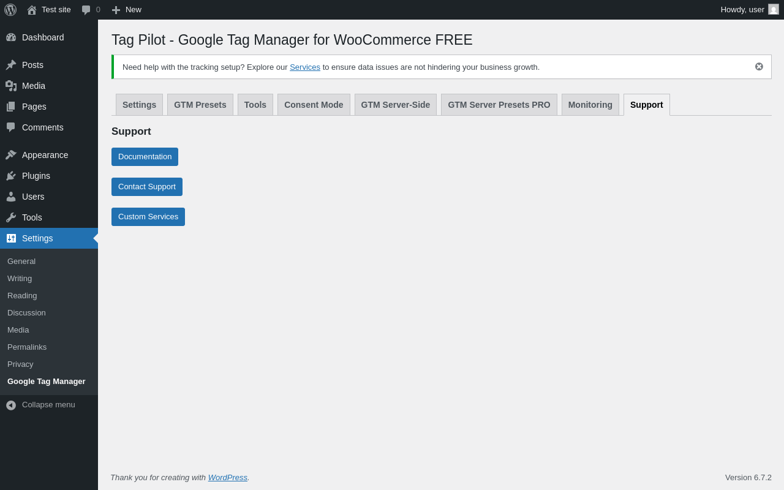Click the New content plus icon
The image size is (784, 490).
pyautogui.click(x=116, y=10)
